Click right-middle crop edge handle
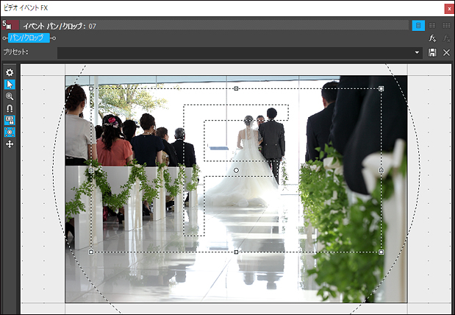The width and height of the screenshot is (455, 315). (x=381, y=170)
